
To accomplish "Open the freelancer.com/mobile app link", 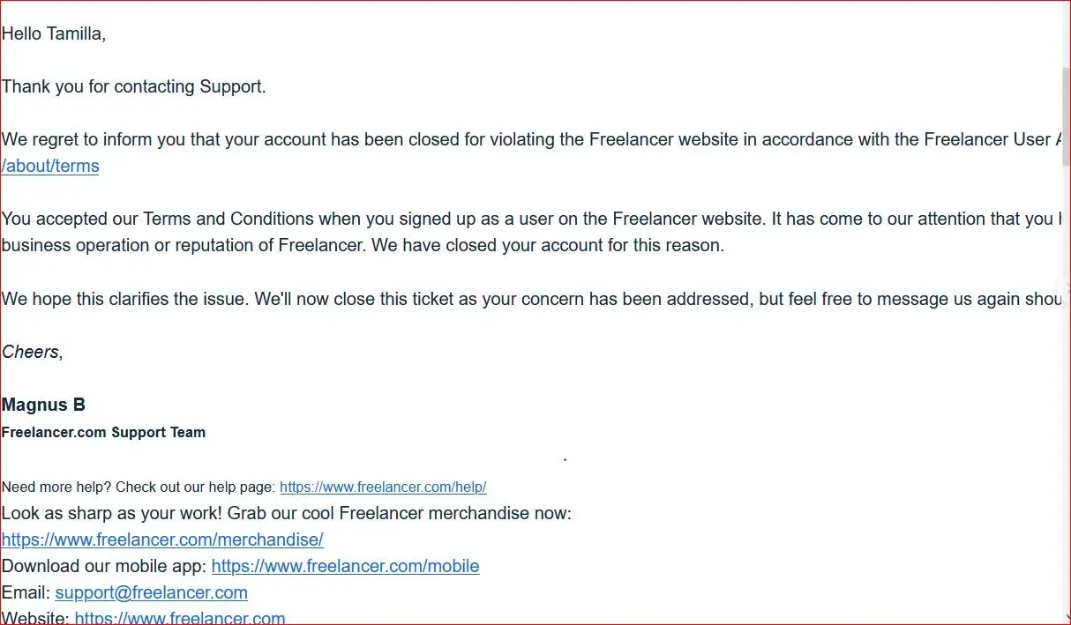I will tap(345, 566).
